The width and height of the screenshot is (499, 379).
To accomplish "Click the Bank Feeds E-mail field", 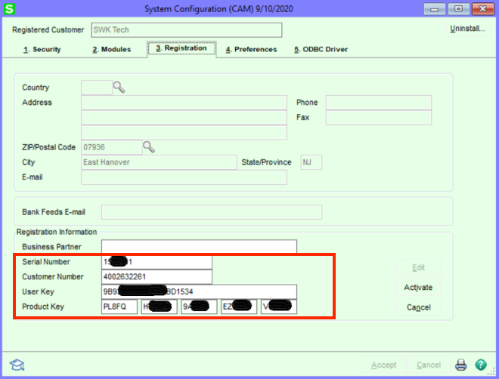I will tap(211, 212).
